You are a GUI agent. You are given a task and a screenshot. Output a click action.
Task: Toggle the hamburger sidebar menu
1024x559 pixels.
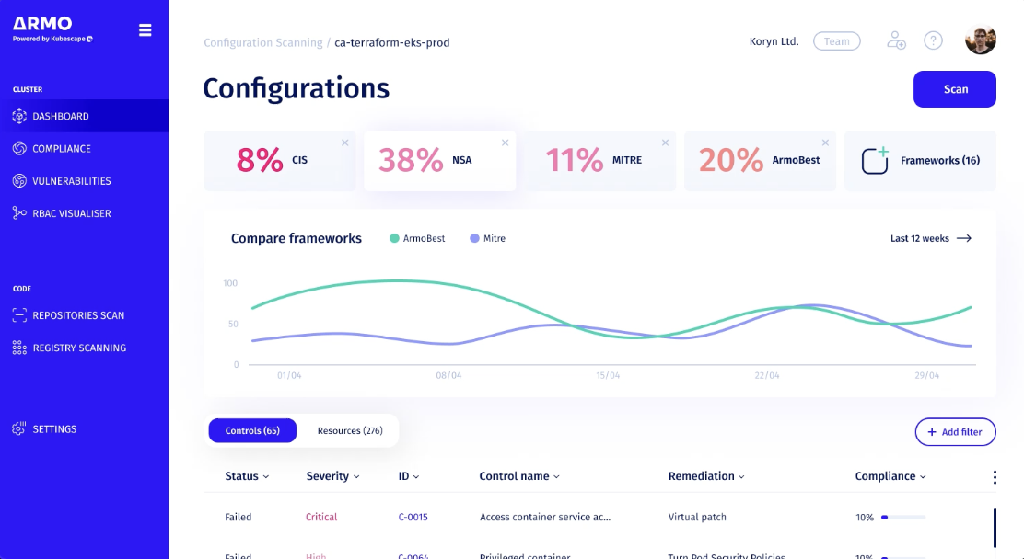click(145, 30)
